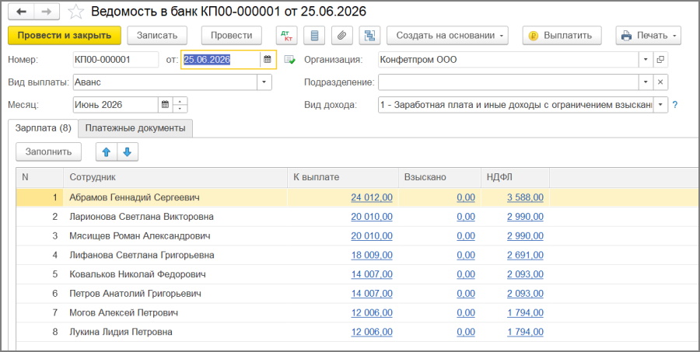
Task: Select row Лифанова Светлана Григорьевна
Action: (x=357, y=255)
